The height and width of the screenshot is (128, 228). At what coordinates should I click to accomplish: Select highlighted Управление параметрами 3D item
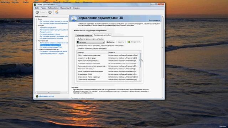coord(50,45)
